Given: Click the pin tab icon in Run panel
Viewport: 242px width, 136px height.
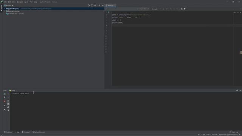Looking at the screenshot, I should point(5,110).
